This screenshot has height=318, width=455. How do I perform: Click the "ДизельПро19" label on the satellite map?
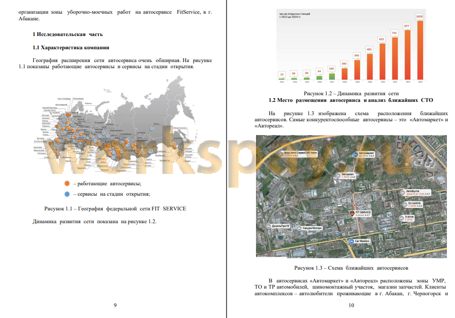[x=281, y=226]
